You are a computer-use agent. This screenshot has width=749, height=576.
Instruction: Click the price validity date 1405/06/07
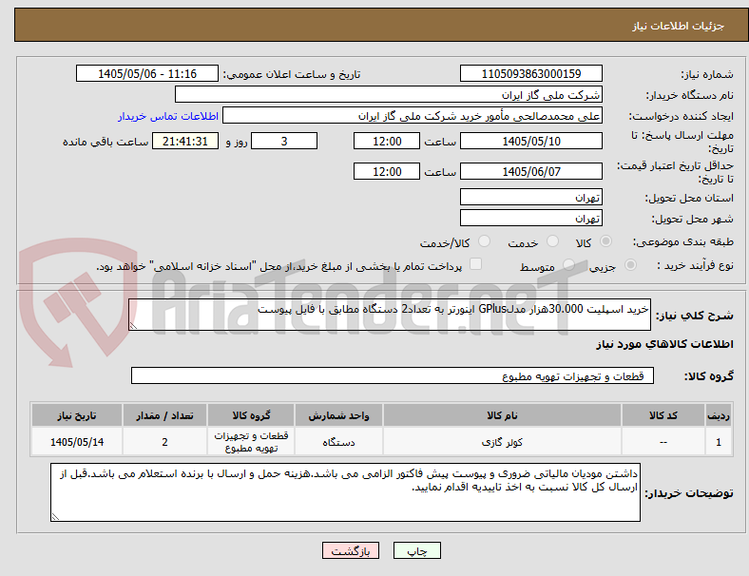(x=531, y=171)
